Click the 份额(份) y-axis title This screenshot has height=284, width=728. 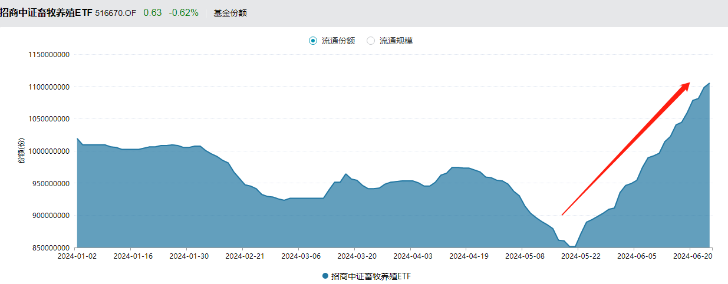[21, 151]
